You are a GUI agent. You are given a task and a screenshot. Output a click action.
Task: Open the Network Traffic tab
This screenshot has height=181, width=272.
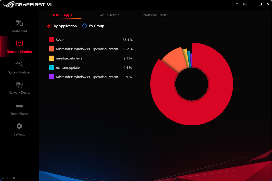tap(155, 15)
